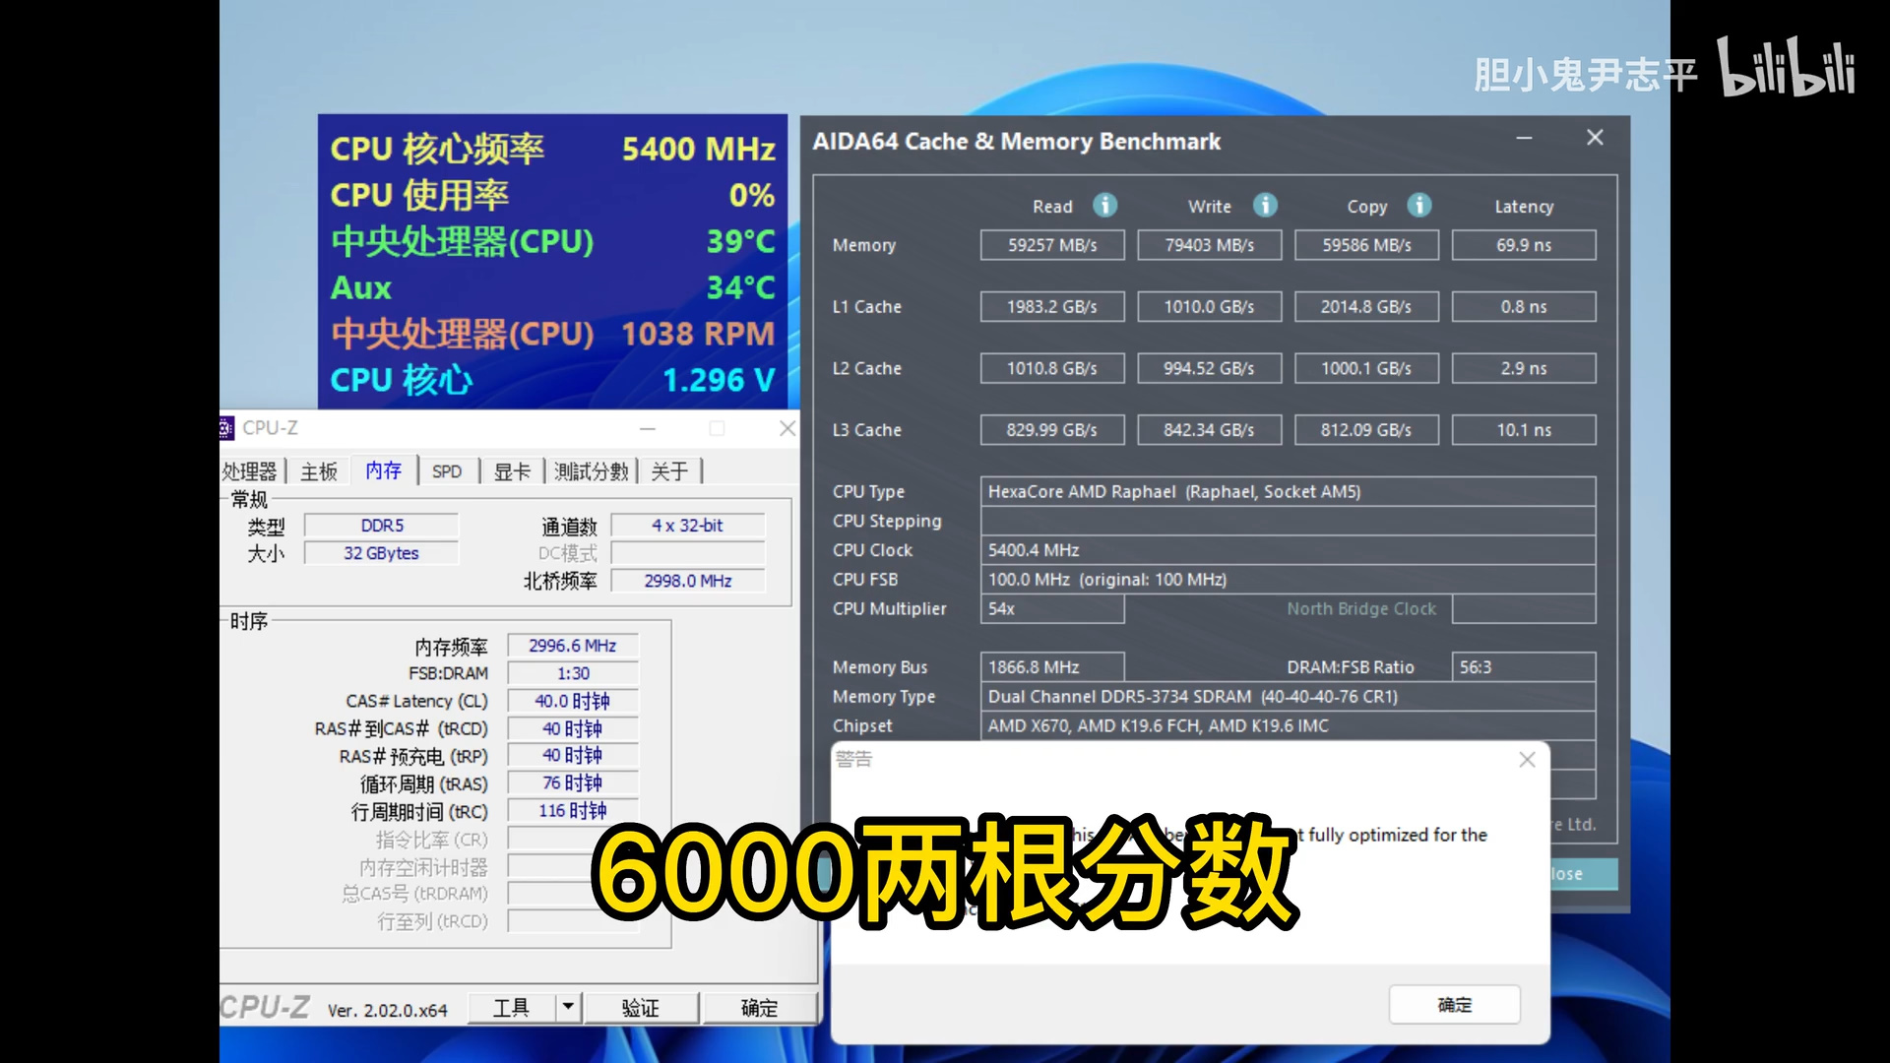Click the CPU-Z size 32 GBytes field
The width and height of the screenshot is (1890, 1063).
(382, 553)
